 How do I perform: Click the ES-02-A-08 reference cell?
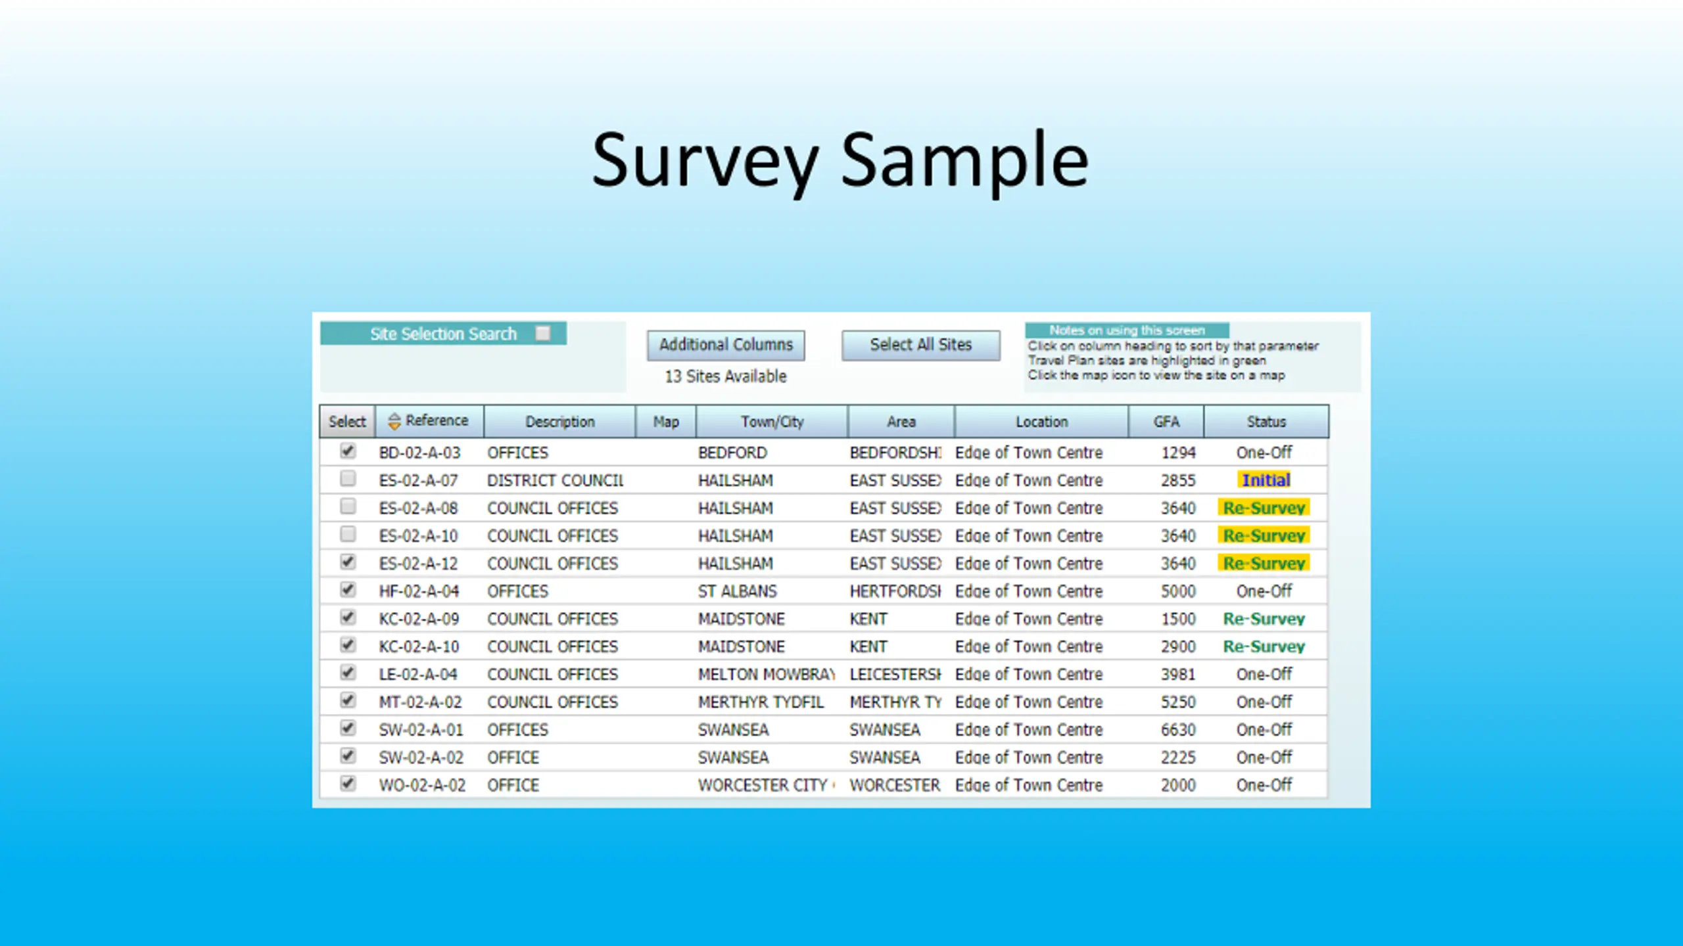[418, 508]
